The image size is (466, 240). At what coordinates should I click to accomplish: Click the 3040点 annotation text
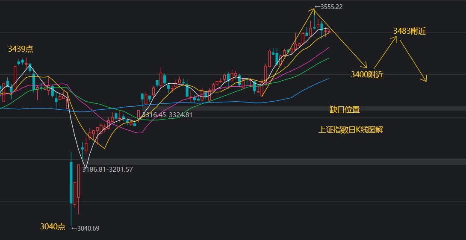53,227
